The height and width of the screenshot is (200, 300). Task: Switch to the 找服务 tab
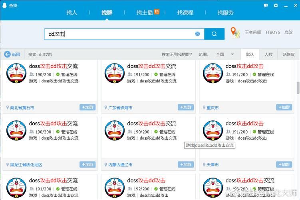pos(225,13)
